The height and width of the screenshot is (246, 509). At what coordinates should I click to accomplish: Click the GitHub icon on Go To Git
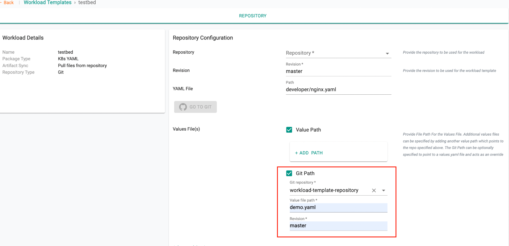click(183, 107)
